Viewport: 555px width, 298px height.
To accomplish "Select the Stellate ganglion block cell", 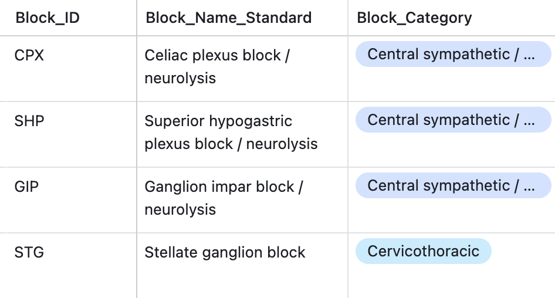I will (225, 252).
